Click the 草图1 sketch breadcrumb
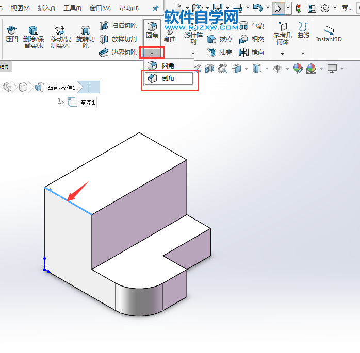Screen dimensions: 360x353 point(81,102)
